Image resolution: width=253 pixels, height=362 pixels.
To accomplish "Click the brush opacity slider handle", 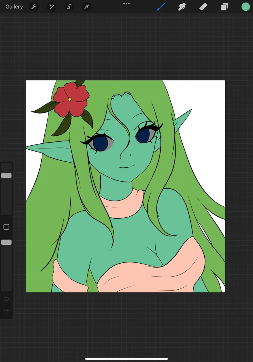I will 6,242.
